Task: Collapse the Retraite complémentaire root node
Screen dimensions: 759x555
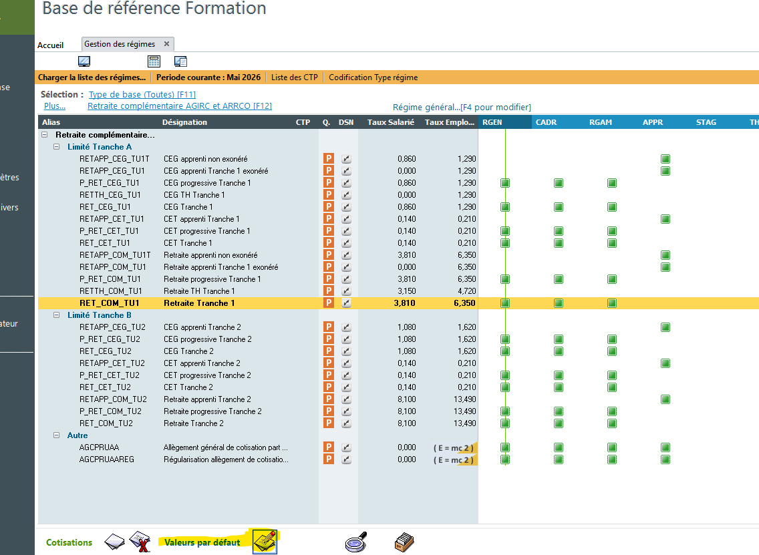Action: pyautogui.click(x=45, y=135)
